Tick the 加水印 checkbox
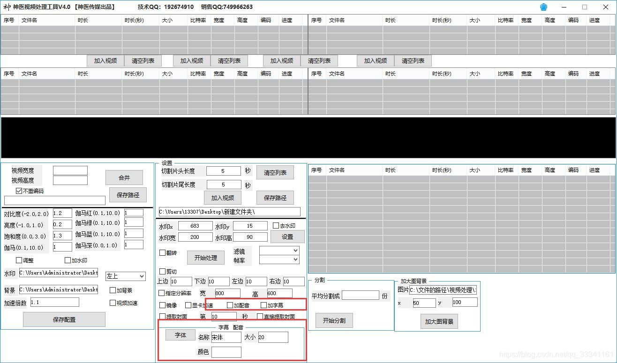The height and width of the screenshot is (363, 617). pos(68,260)
